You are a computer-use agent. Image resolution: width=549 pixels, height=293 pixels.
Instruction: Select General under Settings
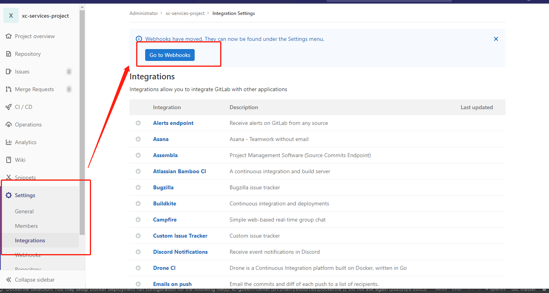point(24,211)
